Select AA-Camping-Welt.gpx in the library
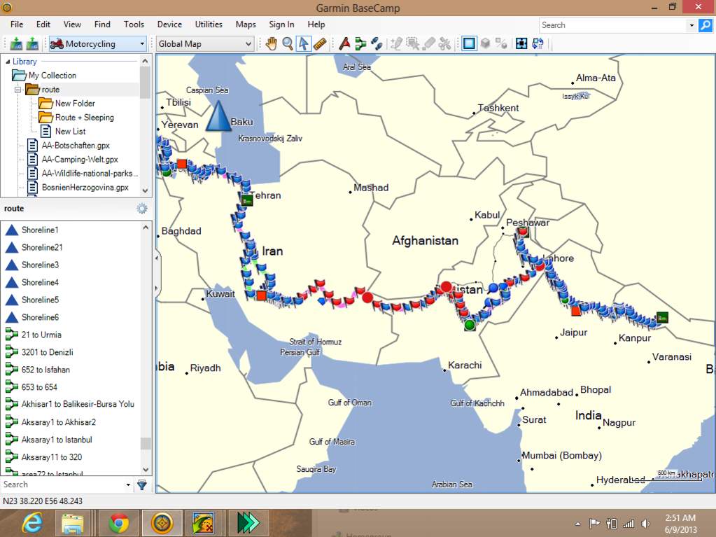Viewport: 716px width, 537px height. point(80,160)
